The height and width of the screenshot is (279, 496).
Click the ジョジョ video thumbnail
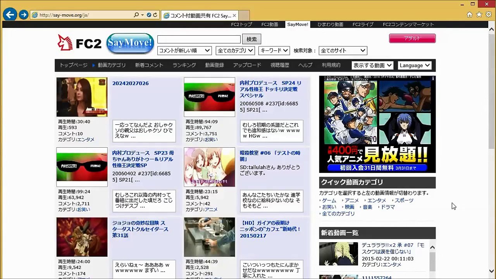point(82,237)
